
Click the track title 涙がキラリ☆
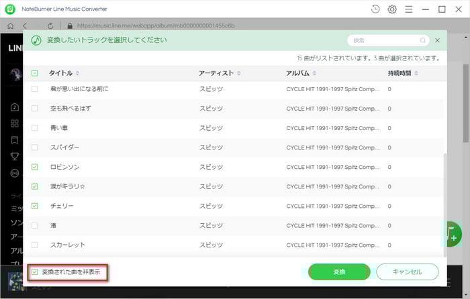pyautogui.click(x=67, y=186)
